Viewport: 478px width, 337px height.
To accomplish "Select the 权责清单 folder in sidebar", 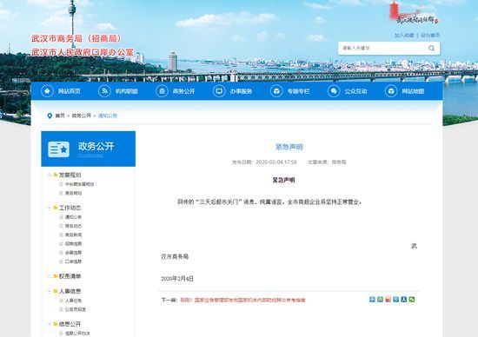I will point(70,276).
